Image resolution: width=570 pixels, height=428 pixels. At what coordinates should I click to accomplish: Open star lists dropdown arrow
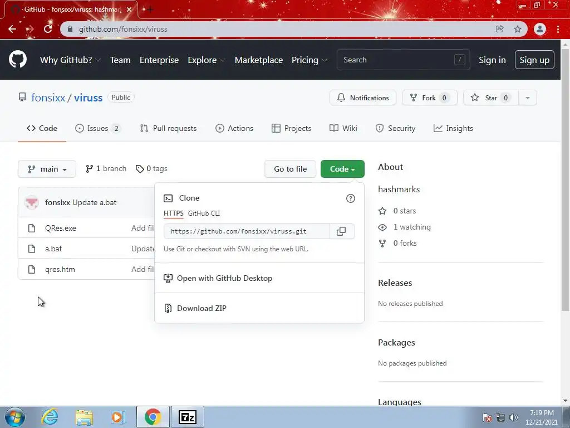click(528, 98)
